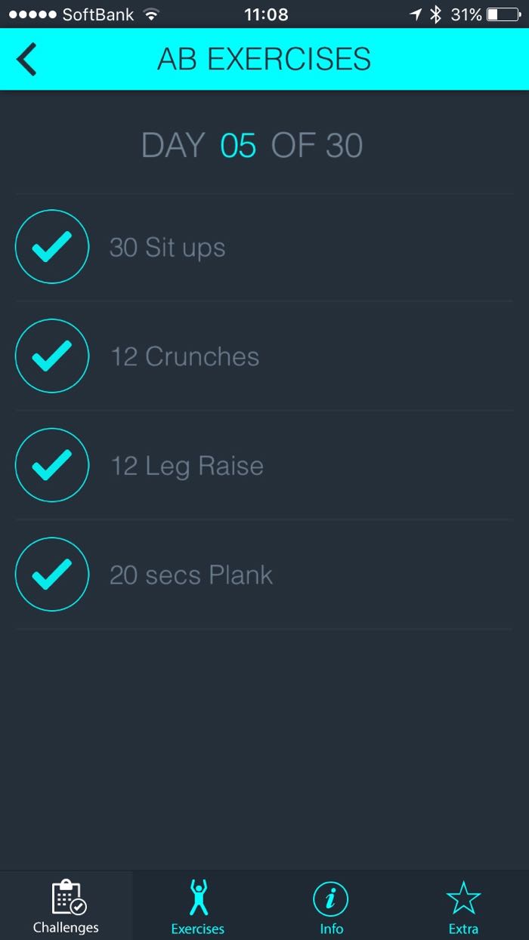Open the Challenges clipboard icon

(x=67, y=898)
